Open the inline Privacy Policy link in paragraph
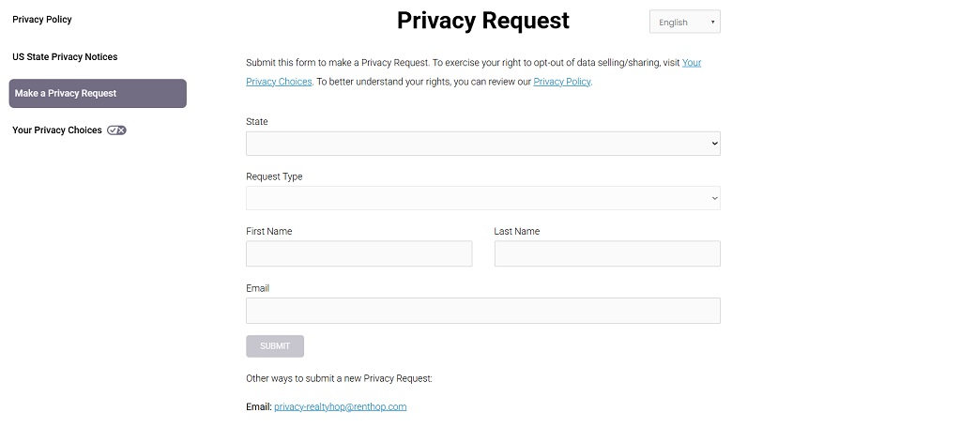The image size is (961, 428). (x=562, y=82)
